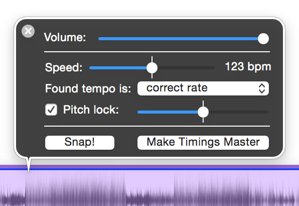Image resolution: width=299 pixels, height=206 pixels.
Task: Click the Speed slider knob
Action: 152,68
